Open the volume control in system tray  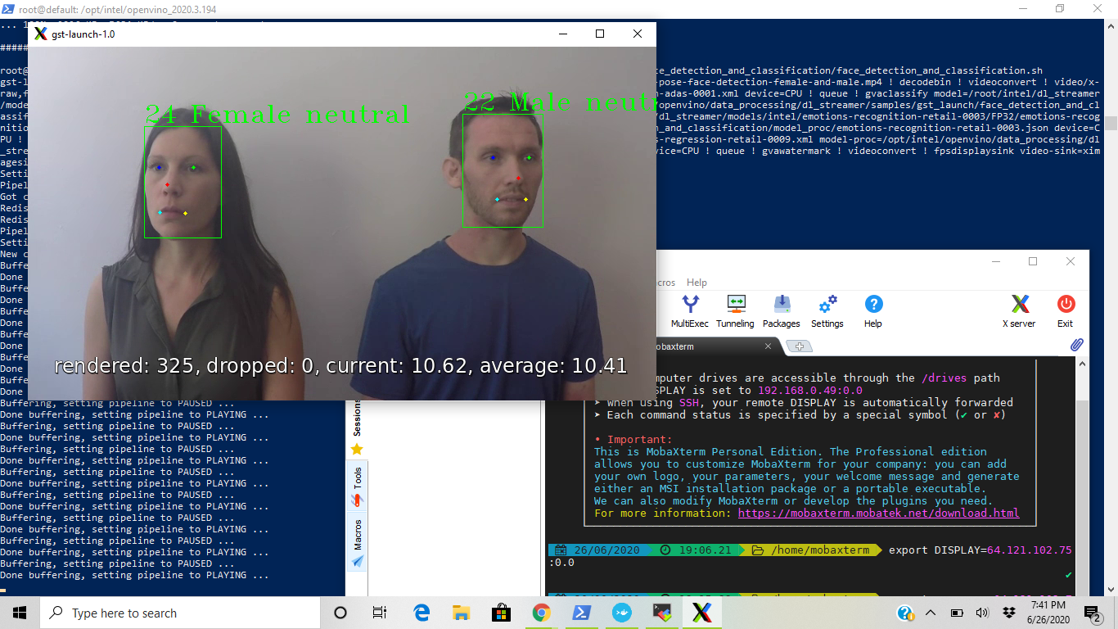click(981, 612)
